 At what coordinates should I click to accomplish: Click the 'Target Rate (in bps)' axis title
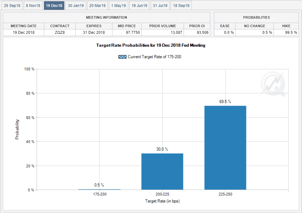162,201
